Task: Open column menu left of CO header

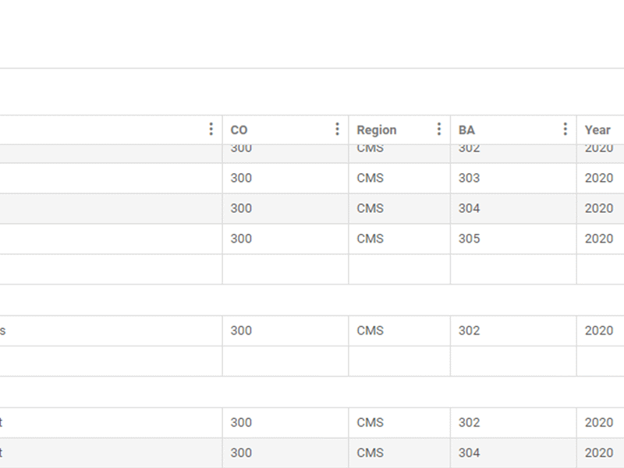Action: tap(211, 129)
